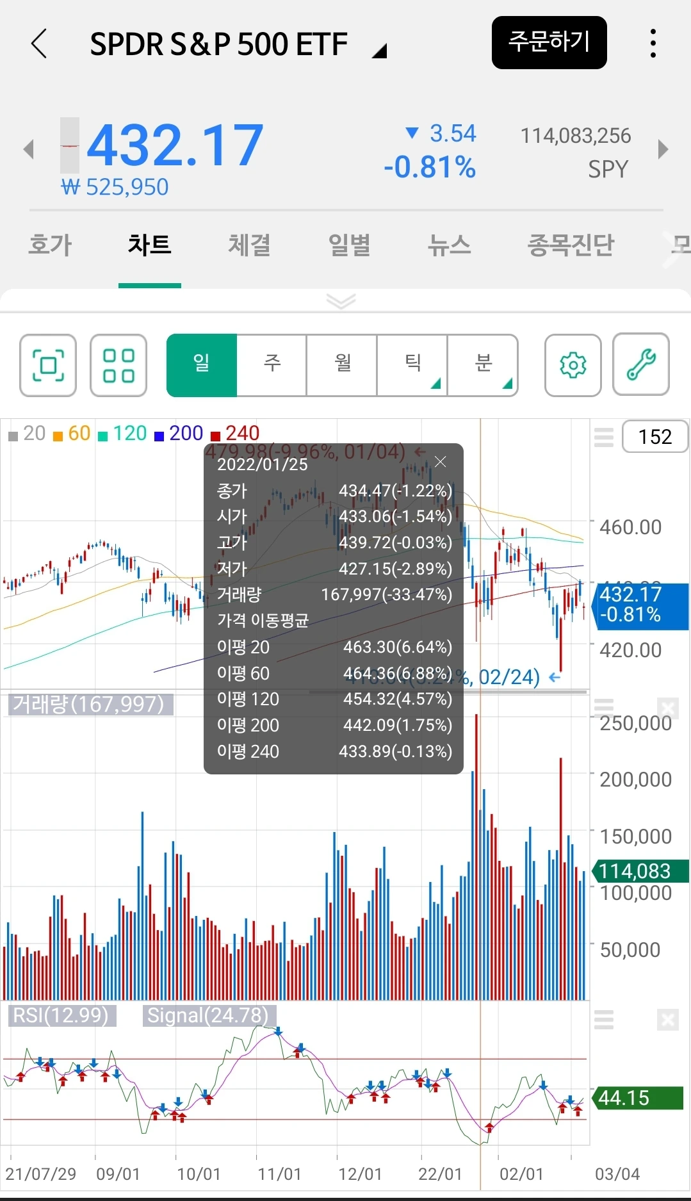
Task: Close the volume indicator panel
Action: click(667, 708)
